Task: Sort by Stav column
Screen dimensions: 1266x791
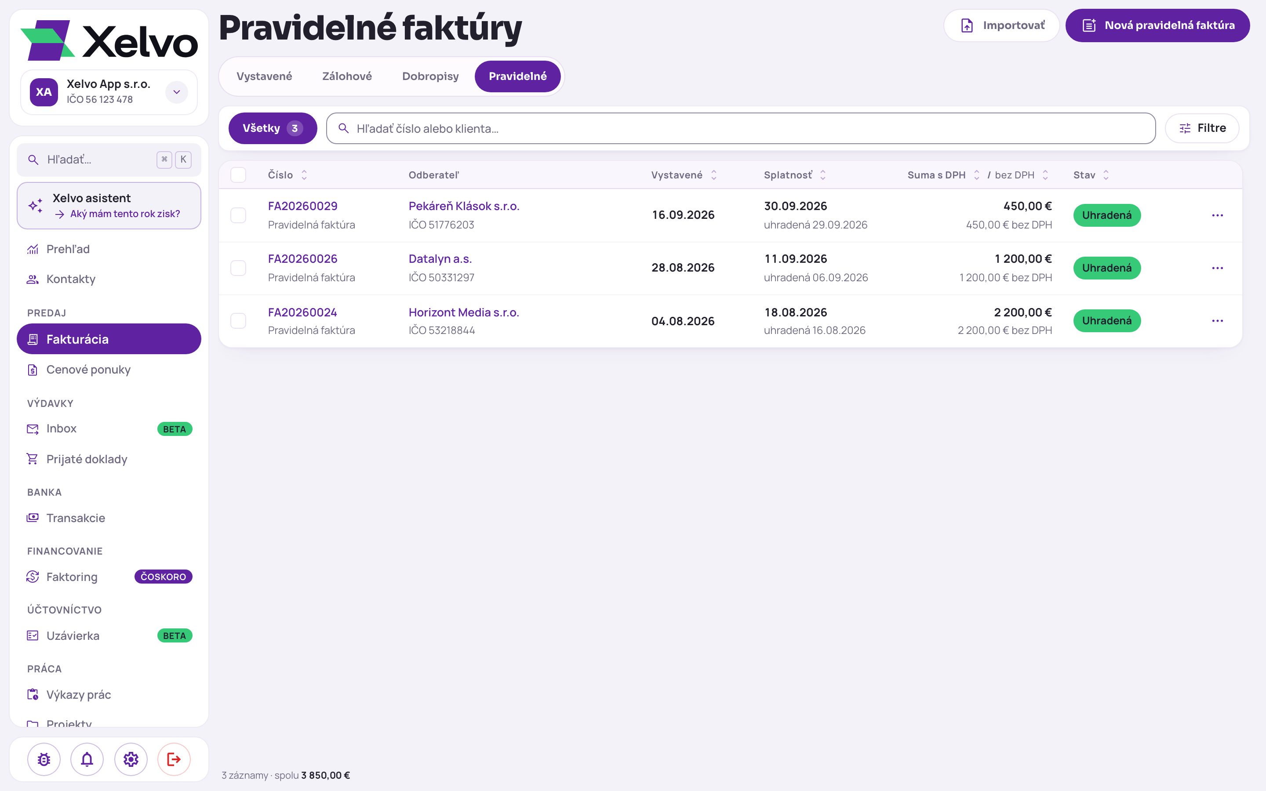Action: [x=1091, y=175]
